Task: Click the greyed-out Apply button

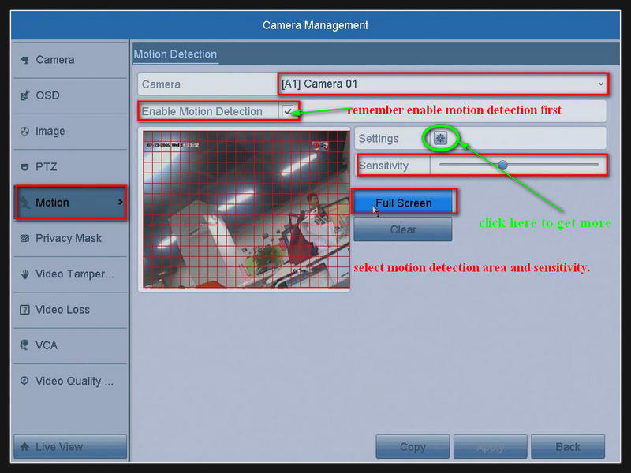Action: pos(490,446)
